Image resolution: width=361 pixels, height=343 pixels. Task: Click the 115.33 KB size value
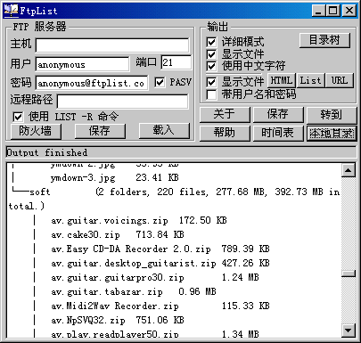[246, 306]
